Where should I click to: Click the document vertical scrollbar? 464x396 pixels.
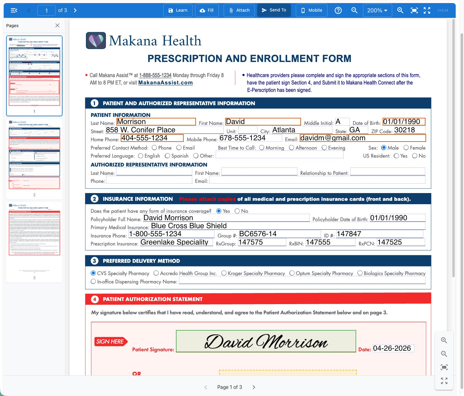tap(453, 148)
